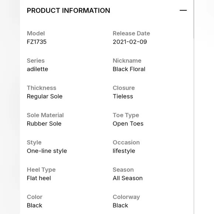
Task: Select the Rubber Sole material value
Action: coord(44,124)
